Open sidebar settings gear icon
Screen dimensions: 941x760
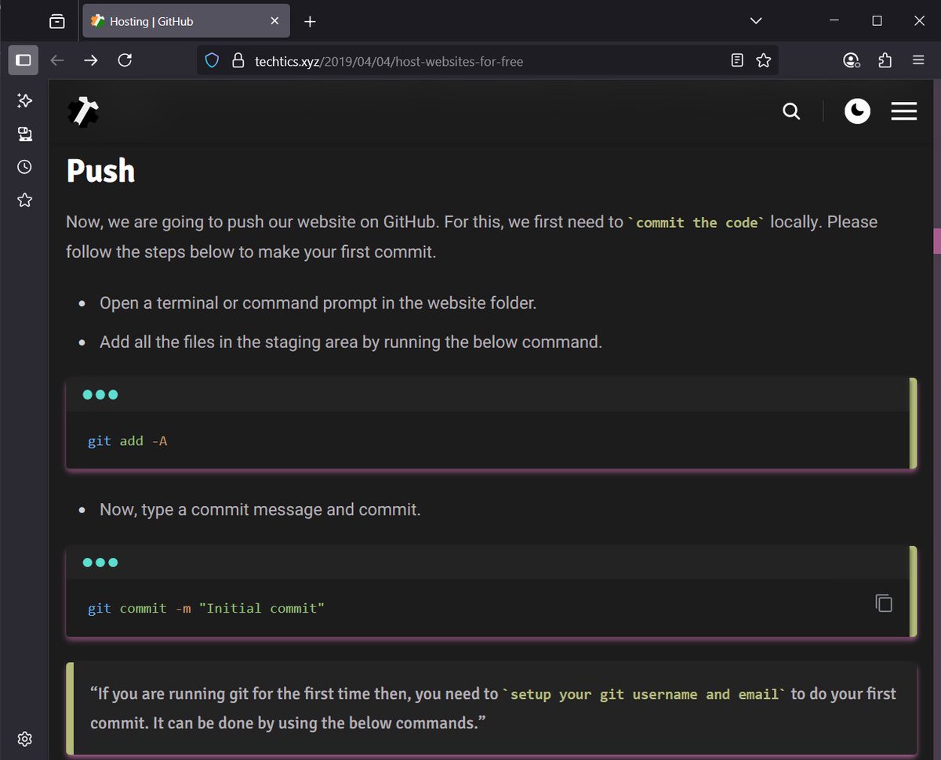coord(24,739)
